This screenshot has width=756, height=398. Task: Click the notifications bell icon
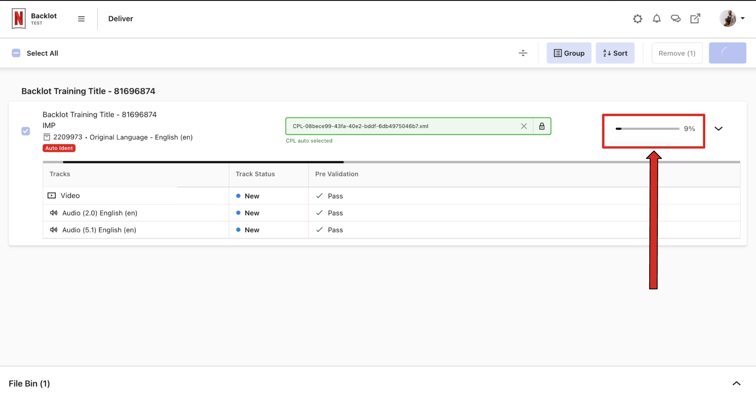(x=657, y=19)
